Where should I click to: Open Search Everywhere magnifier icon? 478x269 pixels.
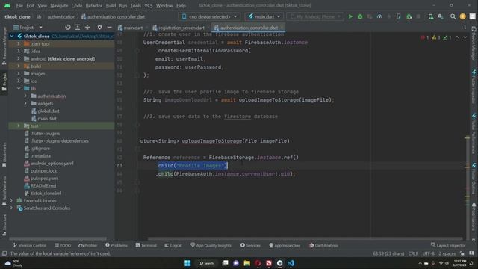coord(453,16)
